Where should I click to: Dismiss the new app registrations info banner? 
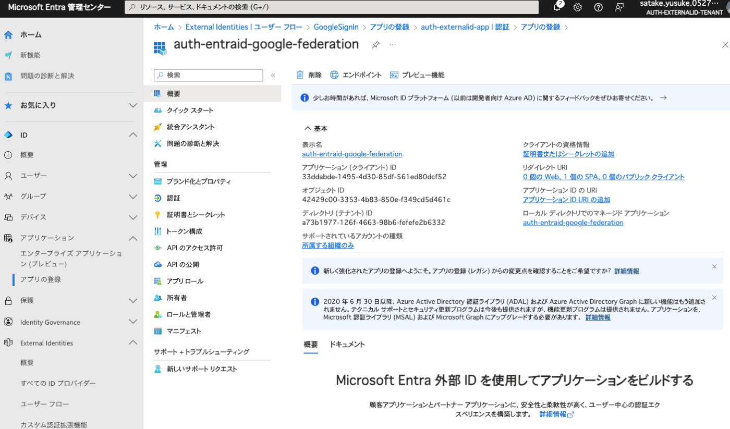(714, 266)
